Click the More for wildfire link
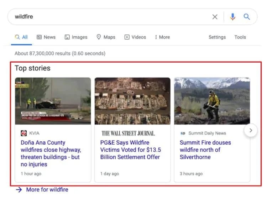Image resolution: width=272 pixels, height=199 pixels. coord(47,190)
